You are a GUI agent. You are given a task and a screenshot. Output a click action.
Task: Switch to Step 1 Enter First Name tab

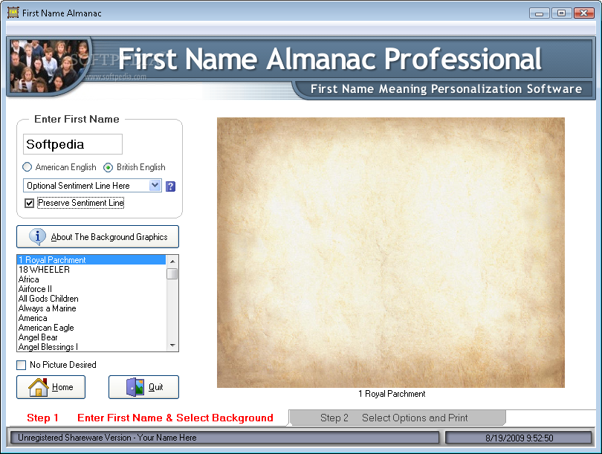coord(149,418)
